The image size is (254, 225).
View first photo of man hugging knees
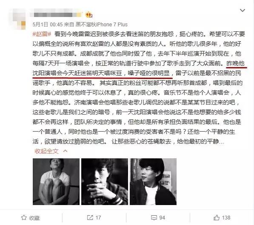tap(56, 182)
